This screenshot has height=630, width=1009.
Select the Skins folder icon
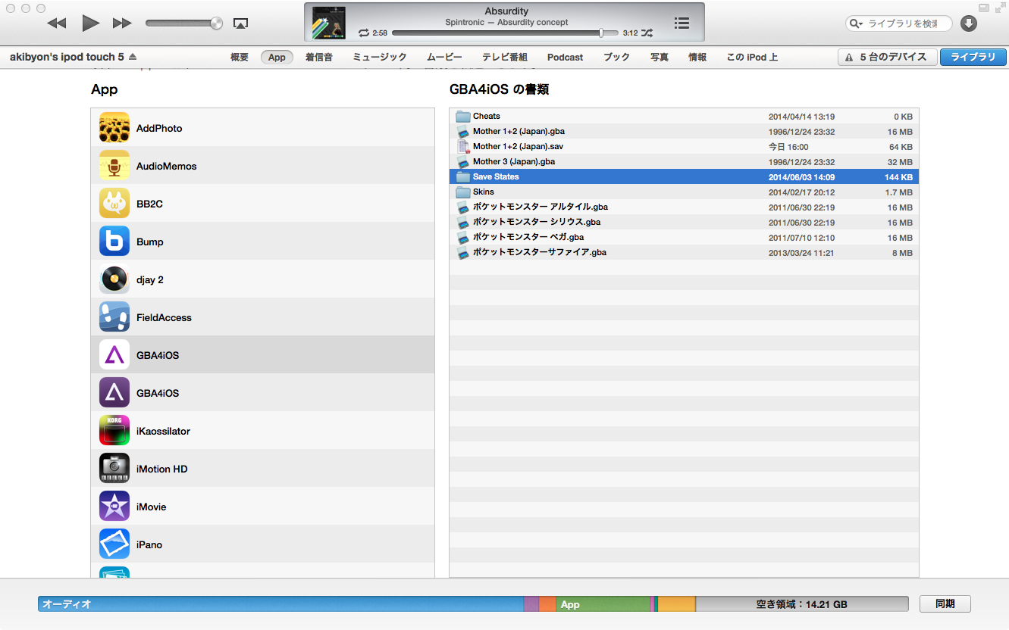[463, 192]
